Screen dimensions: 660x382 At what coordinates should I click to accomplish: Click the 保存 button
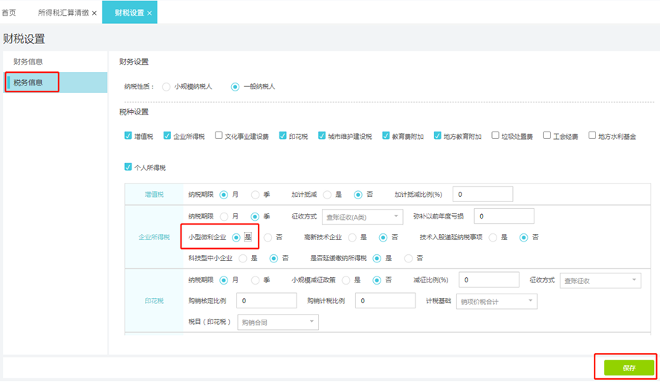click(x=629, y=368)
